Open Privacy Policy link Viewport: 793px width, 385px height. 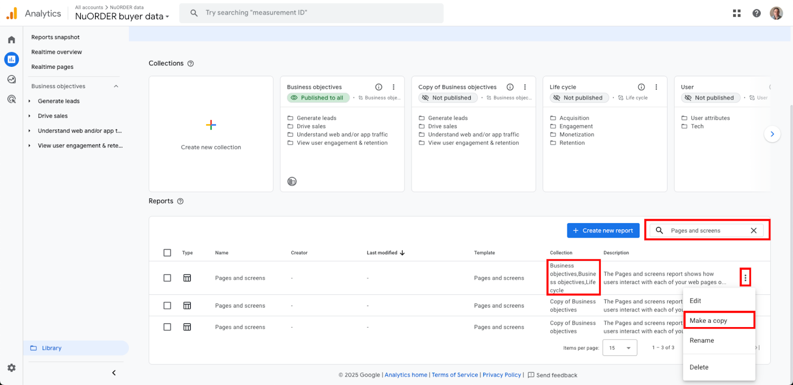pyautogui.click(x=502, y=375)
